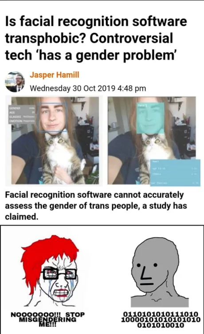Click the article headline about facial recognition
204x334 pixels.
tap(96, 38)
